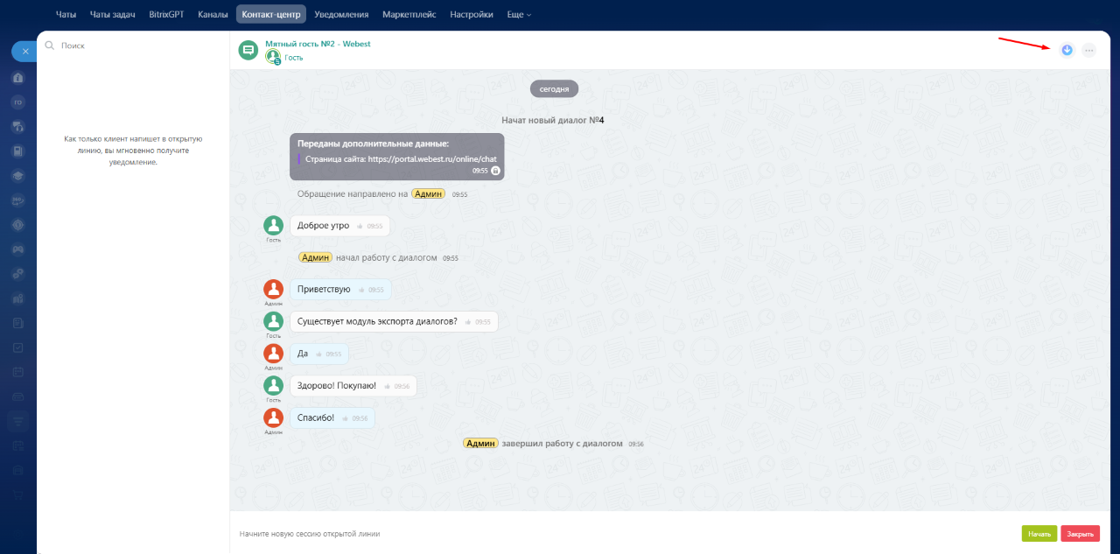Expand the "Еще" top menu dropdown

pos(519,15)
